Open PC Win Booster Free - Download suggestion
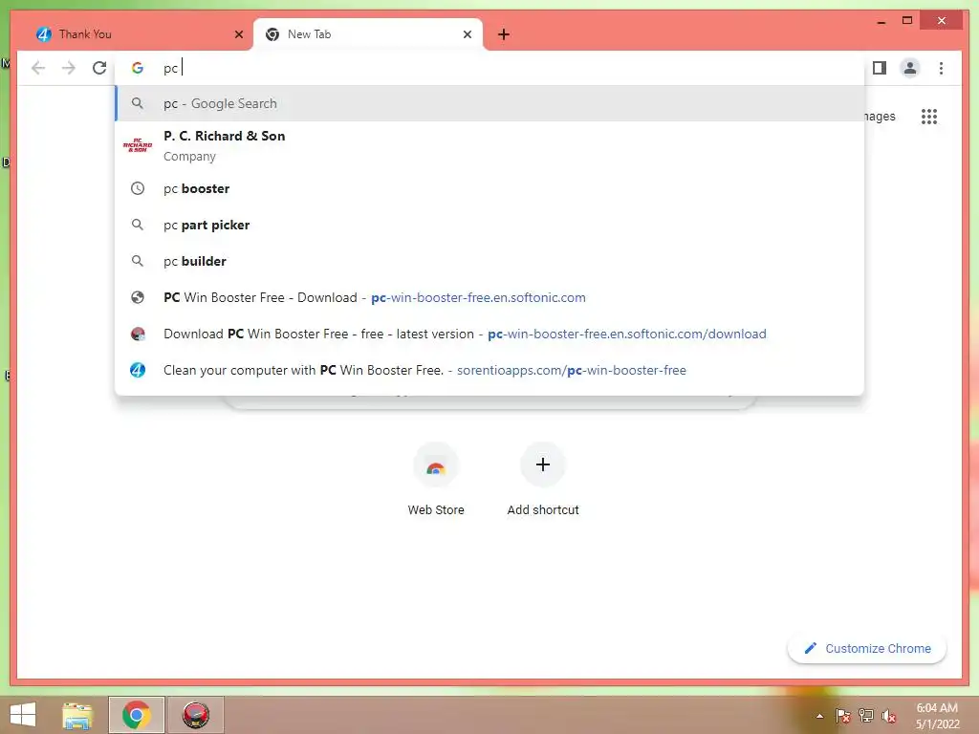This screenshot has height=734, width=979. tap(489, 298)
